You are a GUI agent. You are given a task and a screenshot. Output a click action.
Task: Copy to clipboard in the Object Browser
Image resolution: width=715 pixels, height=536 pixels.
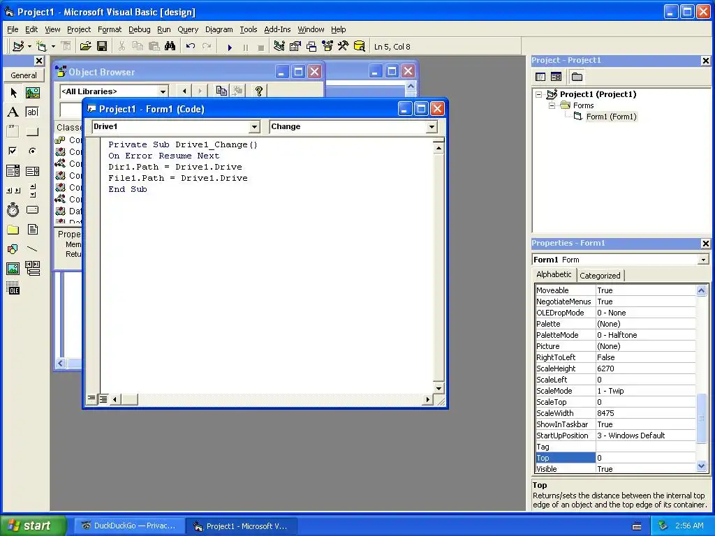tap(221, 91)
